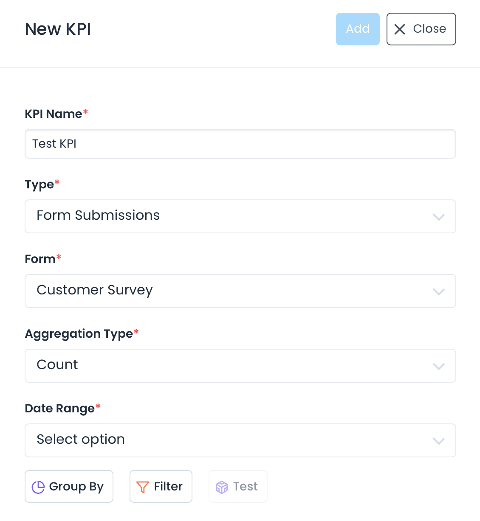Viewport: 480px width, 521px height.
Task: Click the purple cube Test icon
Action: click(222, 487)
